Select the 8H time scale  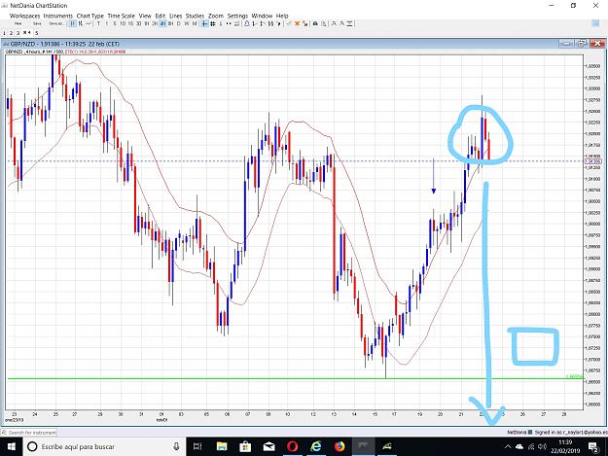(170, 23)
